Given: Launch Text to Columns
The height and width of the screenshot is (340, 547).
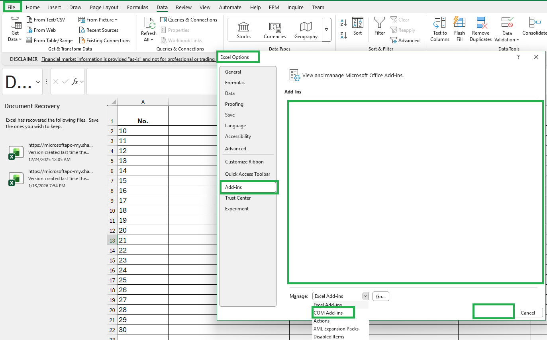Looking at the screenshot, I should (x=440, y=29).
